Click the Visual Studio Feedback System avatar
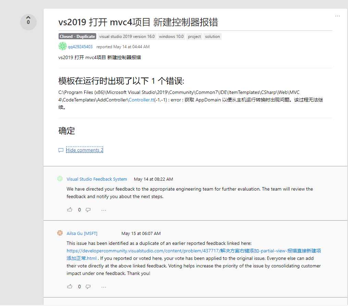The image size is (348, 306). 60,179
